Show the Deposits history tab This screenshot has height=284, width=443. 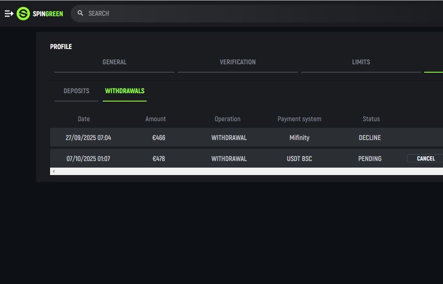click(76, 91)
